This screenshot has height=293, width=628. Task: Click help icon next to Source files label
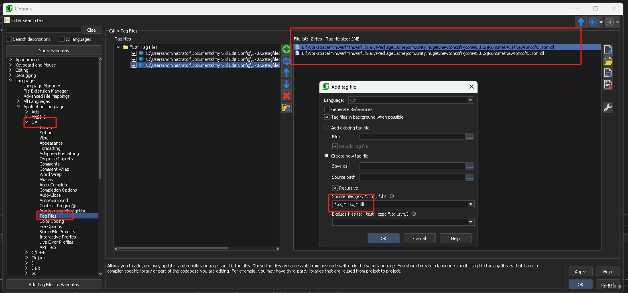pyautogui.click(x=392, y=196)
